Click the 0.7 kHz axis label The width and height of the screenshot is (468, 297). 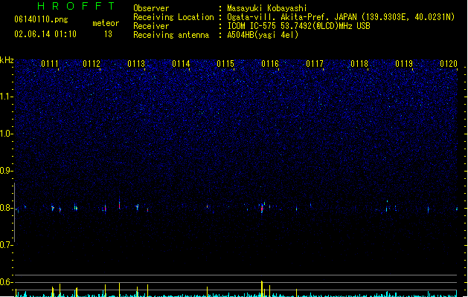point(6,245)
